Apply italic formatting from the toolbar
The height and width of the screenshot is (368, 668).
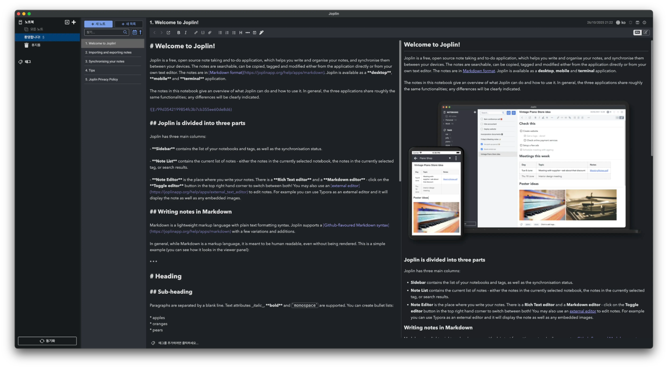point(186,33)
